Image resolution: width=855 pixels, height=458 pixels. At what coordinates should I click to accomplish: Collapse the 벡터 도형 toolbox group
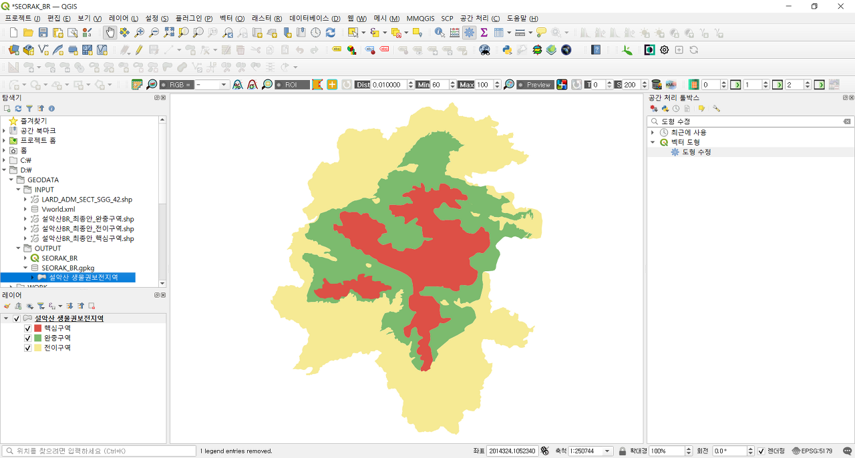pyautogui.click(x=653, y=142)
